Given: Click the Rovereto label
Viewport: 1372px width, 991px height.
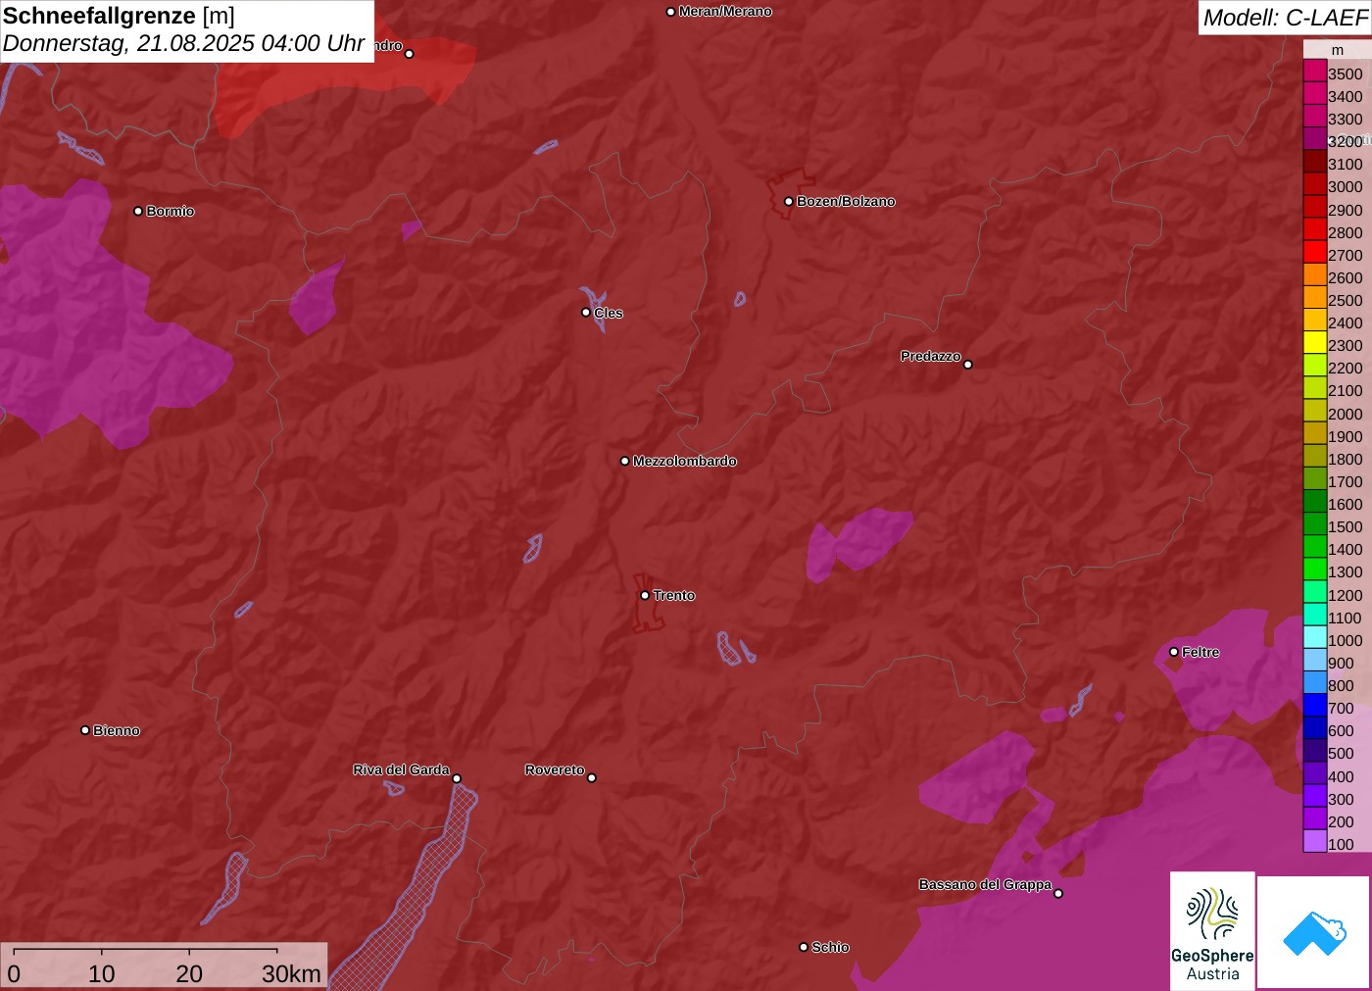Looking at the screenshot, I should tap(555, 770).
